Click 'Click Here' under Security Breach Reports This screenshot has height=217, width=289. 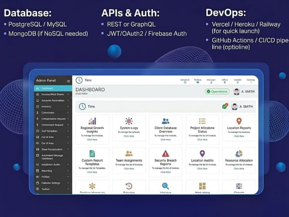coord(166,172)
